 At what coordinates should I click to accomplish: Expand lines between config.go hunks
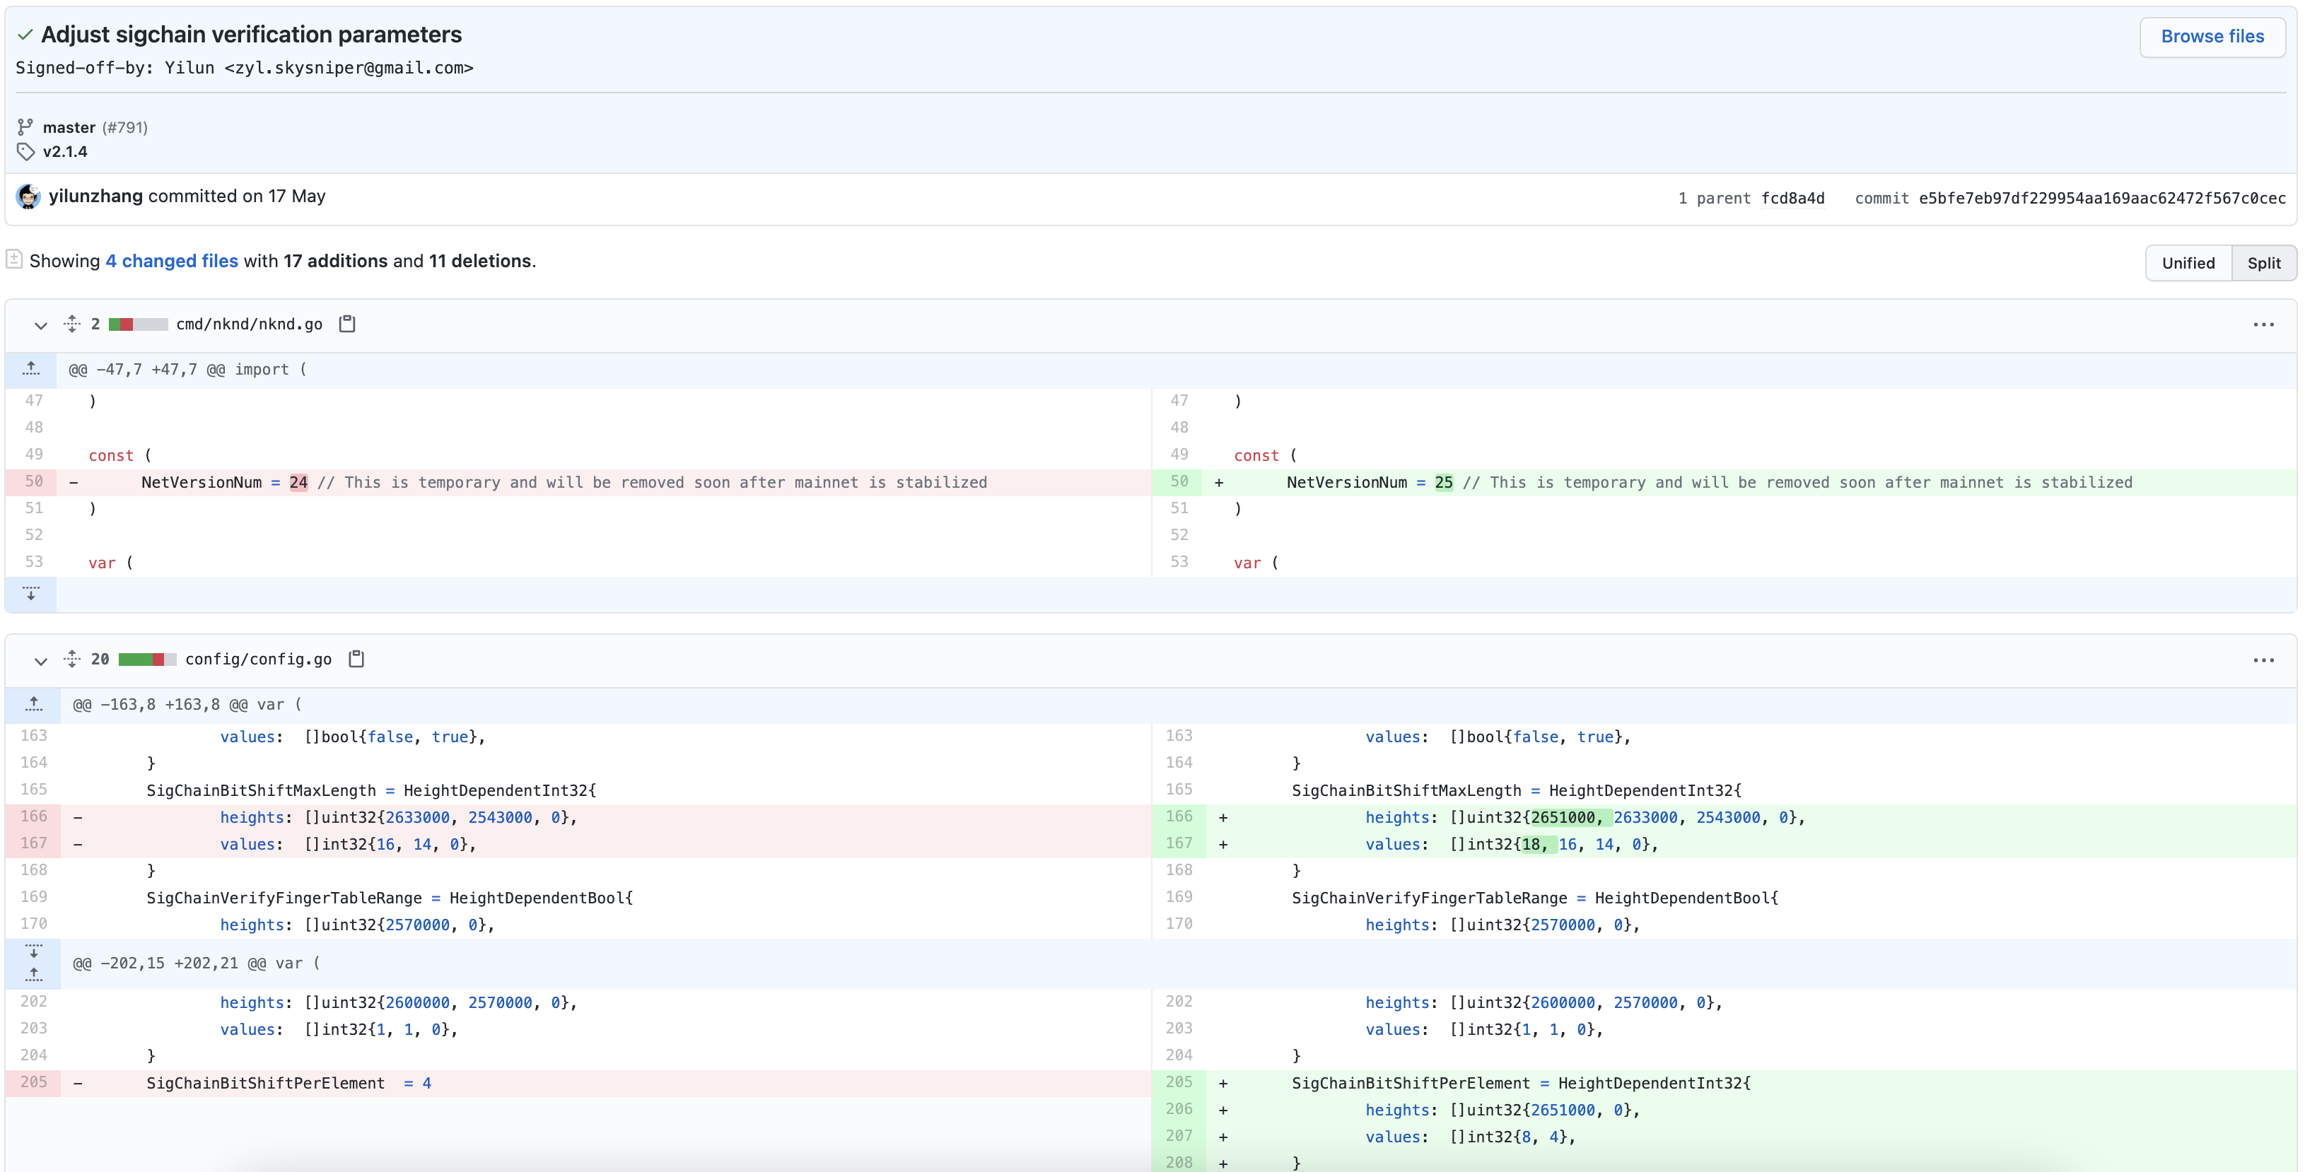tap(33, 952)
